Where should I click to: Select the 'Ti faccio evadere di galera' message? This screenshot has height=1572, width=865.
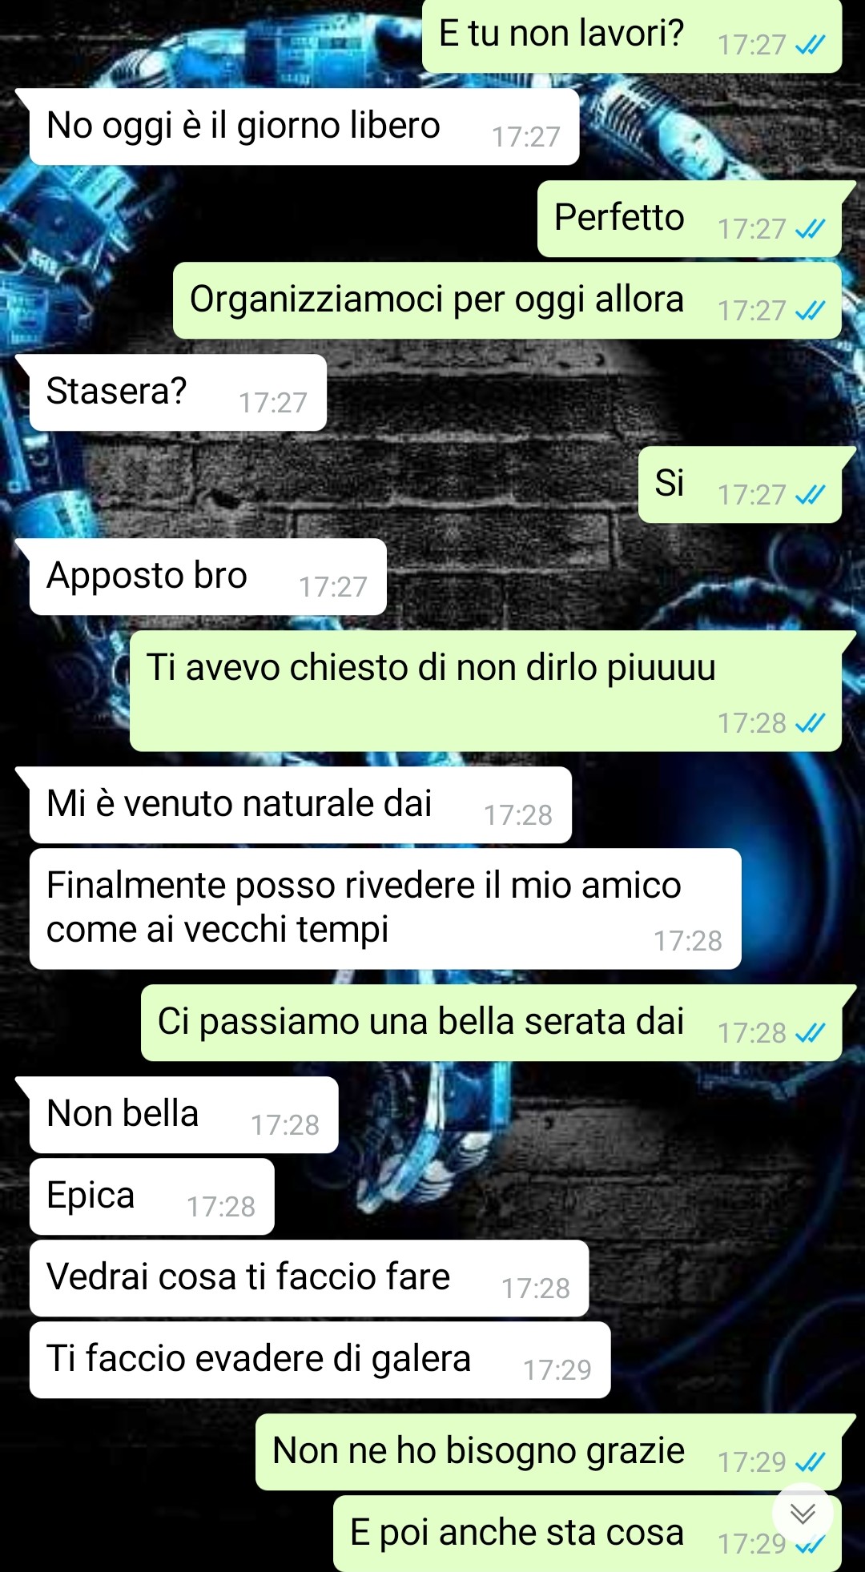click(x=320, y=1361)
